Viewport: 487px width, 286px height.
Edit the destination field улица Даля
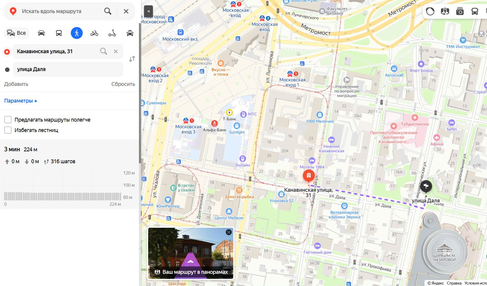click(x=68, y=69)
